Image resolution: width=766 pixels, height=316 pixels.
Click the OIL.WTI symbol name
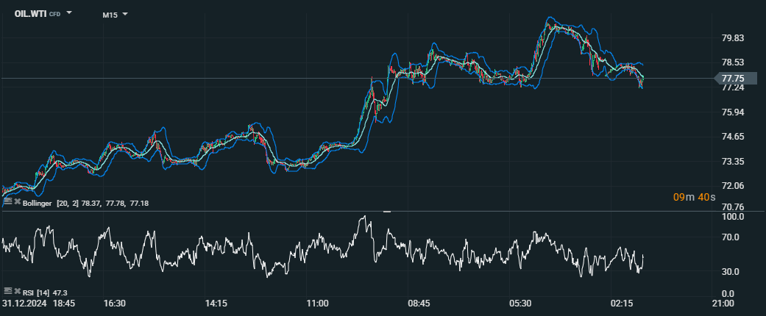30,14
